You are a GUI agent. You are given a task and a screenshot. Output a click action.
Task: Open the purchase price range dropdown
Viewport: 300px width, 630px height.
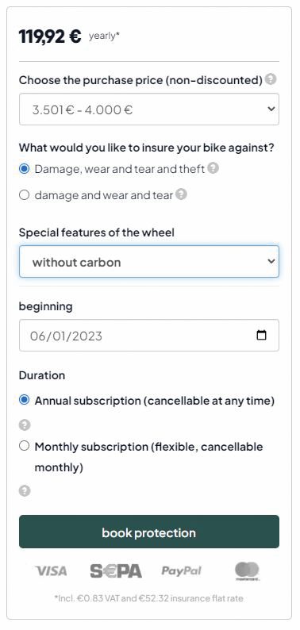click(149, 109)
